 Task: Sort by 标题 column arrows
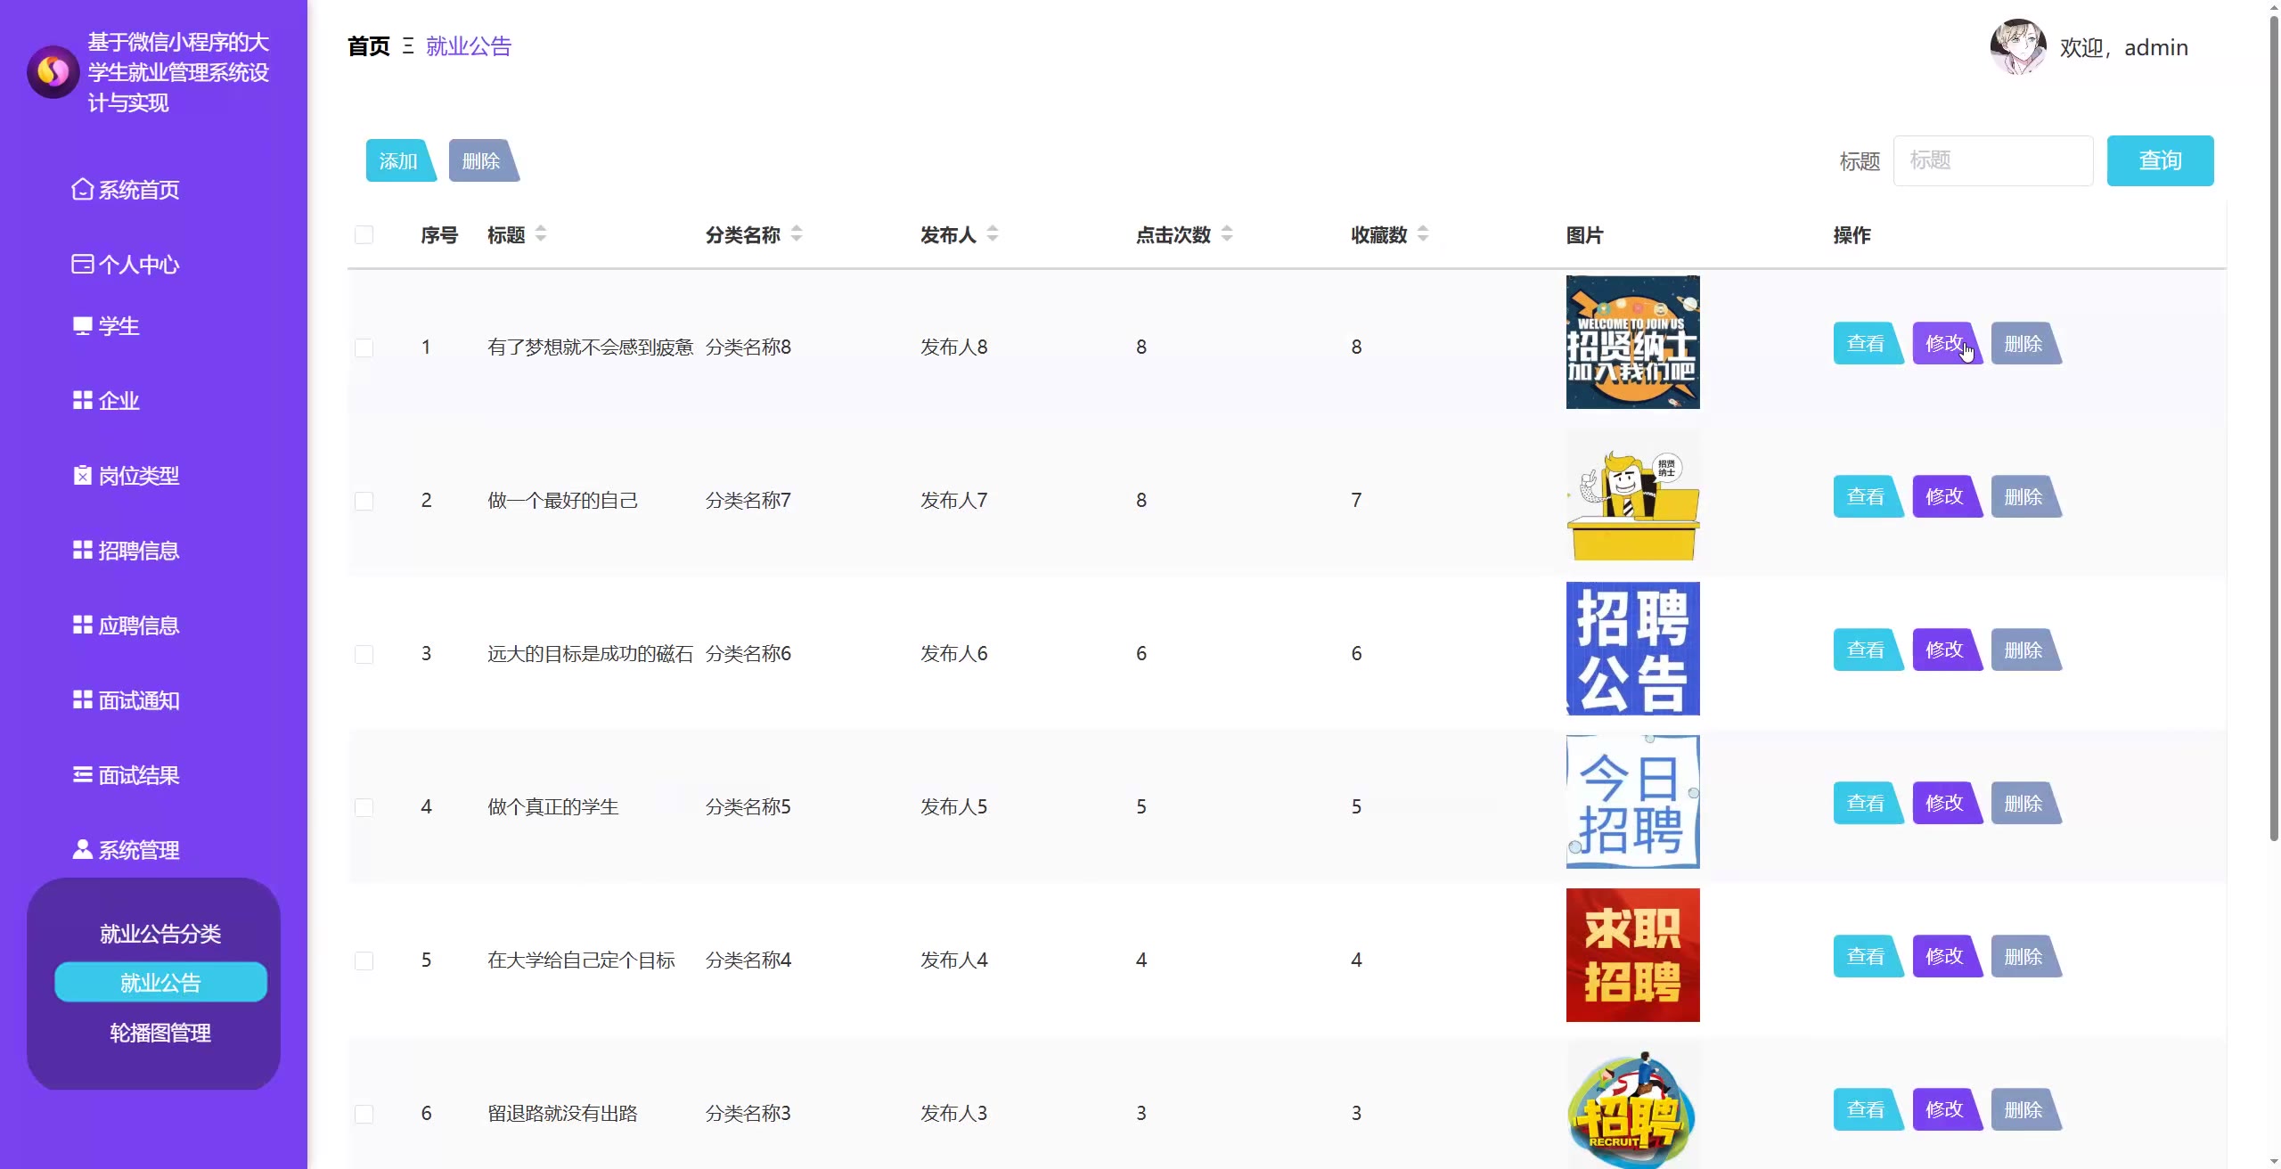tap(541, 234)
